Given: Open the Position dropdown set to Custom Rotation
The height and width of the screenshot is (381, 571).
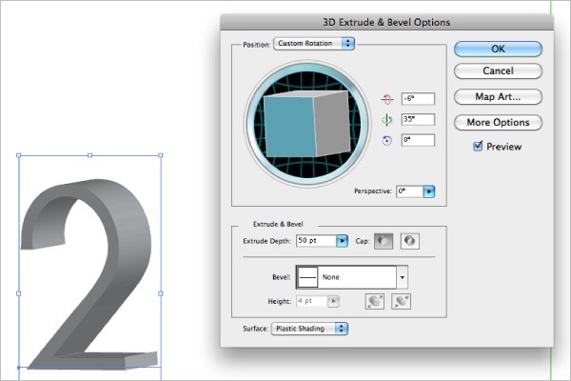Looking at the screenshot, I should click(314, 44).
